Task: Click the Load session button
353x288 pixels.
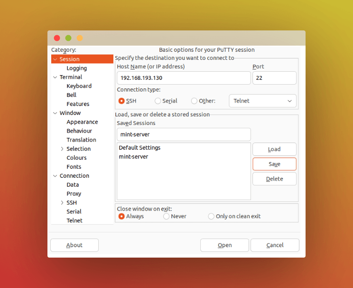Action: (274, 149)
